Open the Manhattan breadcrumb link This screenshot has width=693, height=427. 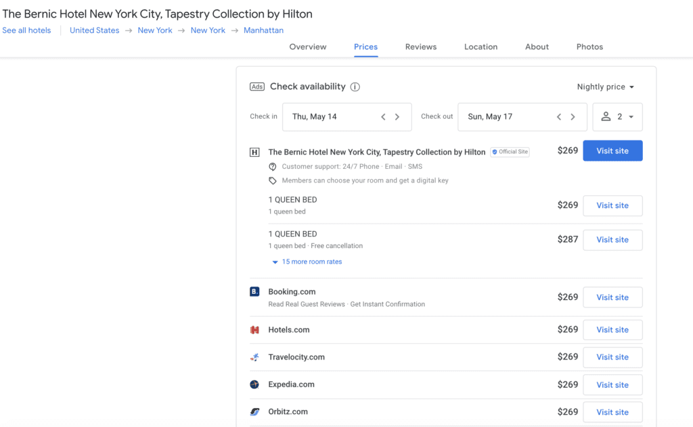coord(263,30)
